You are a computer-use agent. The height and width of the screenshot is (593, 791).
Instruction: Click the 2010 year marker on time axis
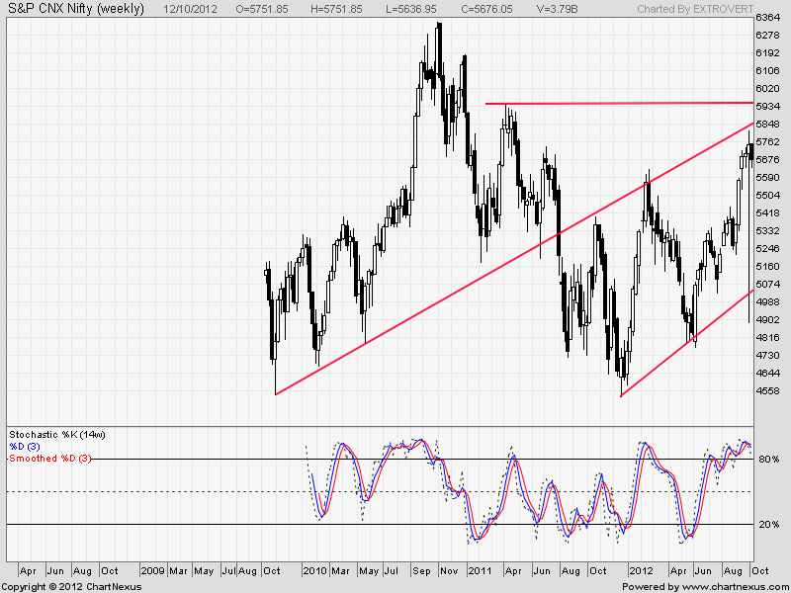tap(316, 571)
